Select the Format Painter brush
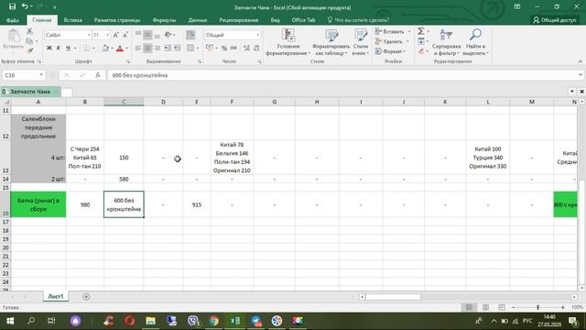The height and width of the screenshot is (330, 586). tap(29, 50)
